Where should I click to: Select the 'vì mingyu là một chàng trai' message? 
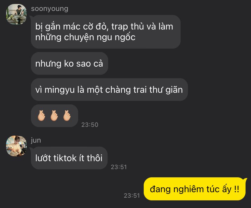109,90
